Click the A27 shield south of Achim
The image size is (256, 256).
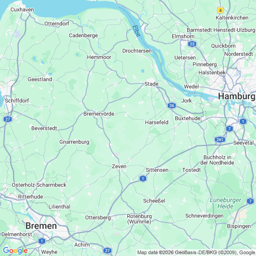coord(107,251)
